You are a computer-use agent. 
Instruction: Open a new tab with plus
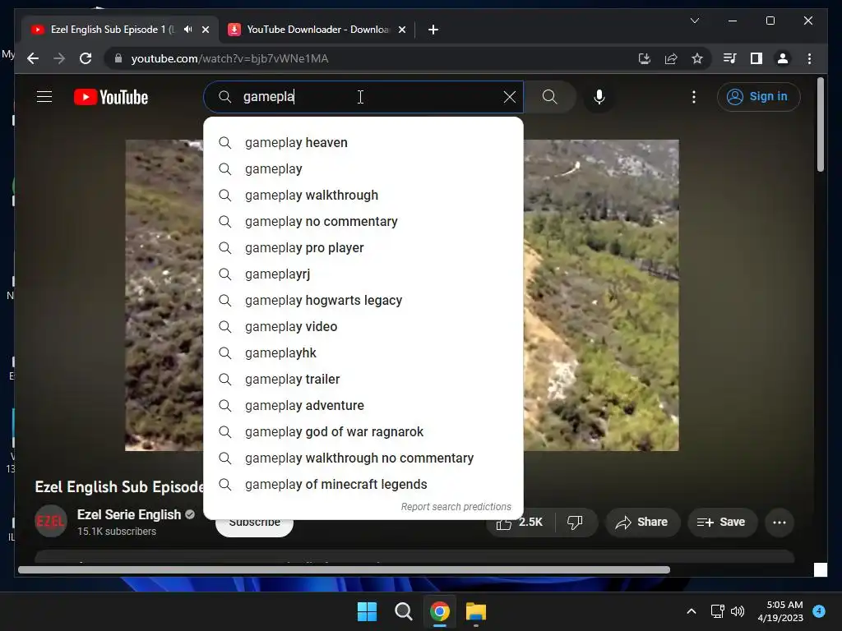click(433, 30)
